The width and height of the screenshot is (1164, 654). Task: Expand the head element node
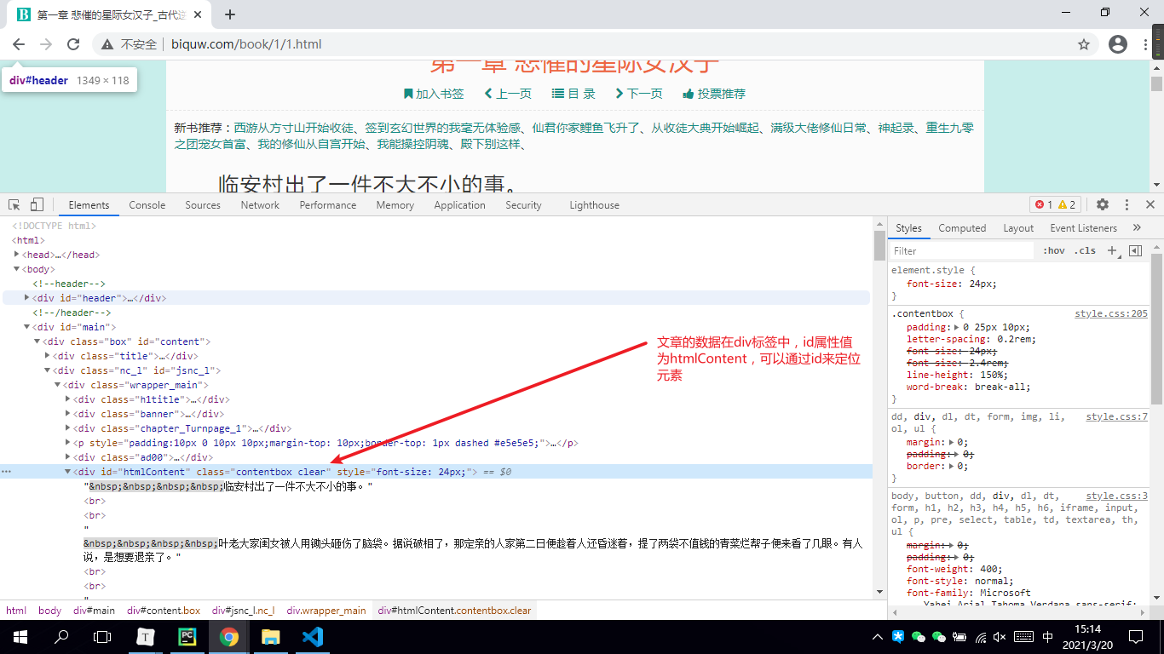pos(17,255)
